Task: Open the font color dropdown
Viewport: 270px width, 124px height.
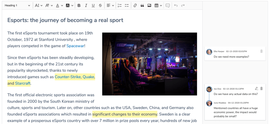Action: pos(59,5)
